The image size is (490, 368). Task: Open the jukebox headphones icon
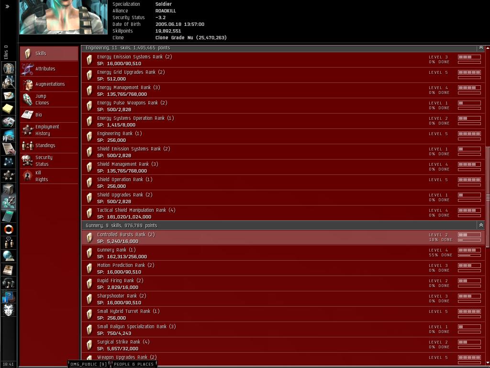8,283
